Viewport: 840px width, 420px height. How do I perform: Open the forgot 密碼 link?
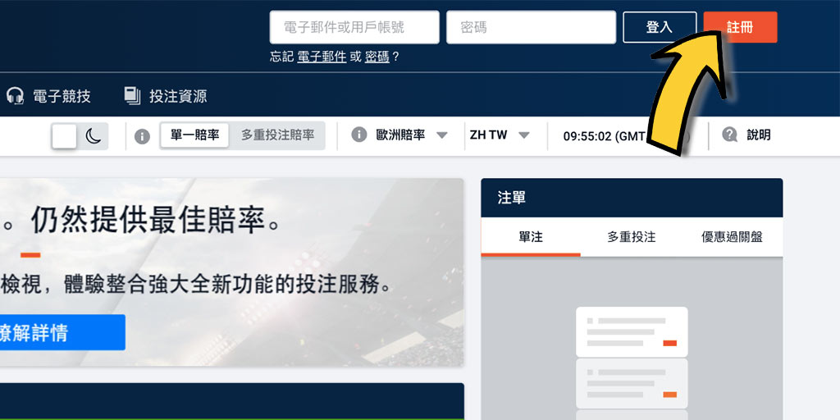point(377,57)
